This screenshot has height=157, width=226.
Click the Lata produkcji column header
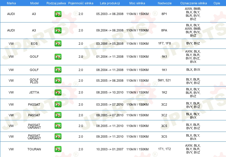pyautogui.click(x=110, y=3)
